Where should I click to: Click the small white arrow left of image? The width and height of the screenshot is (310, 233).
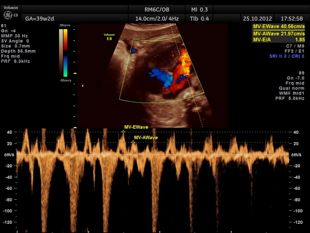[x=83, y=86]
